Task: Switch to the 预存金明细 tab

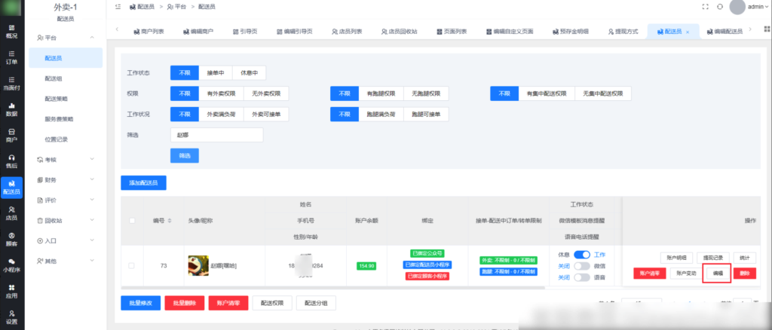Action: 570,32
